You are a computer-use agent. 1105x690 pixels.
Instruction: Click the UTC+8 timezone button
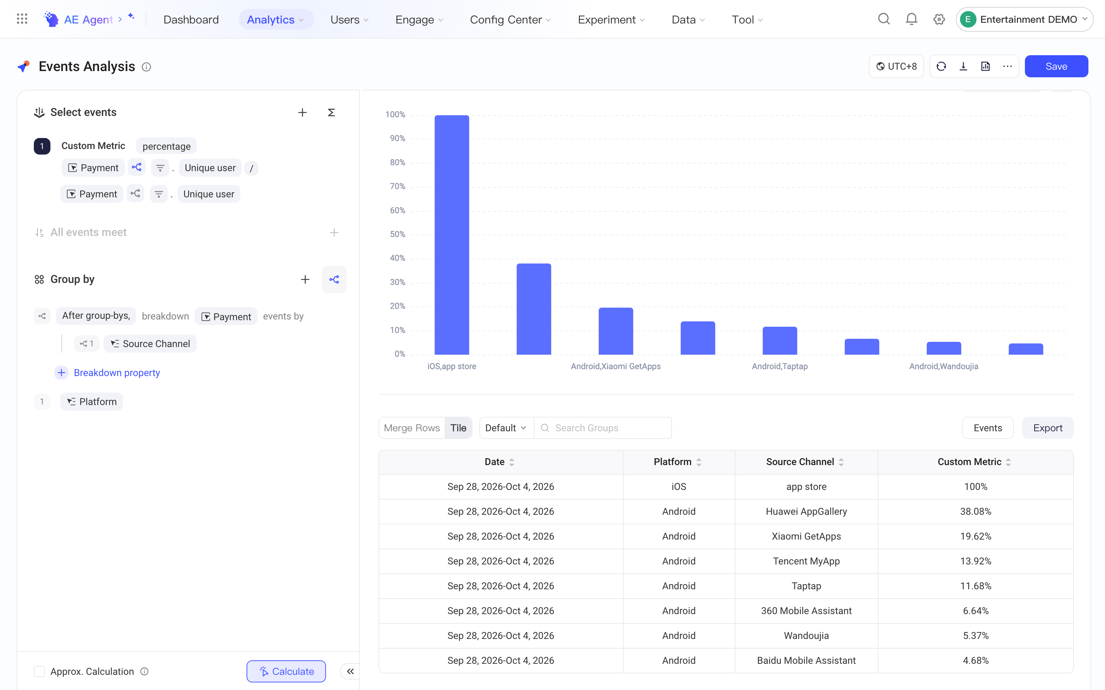click(x=896, y=67)
